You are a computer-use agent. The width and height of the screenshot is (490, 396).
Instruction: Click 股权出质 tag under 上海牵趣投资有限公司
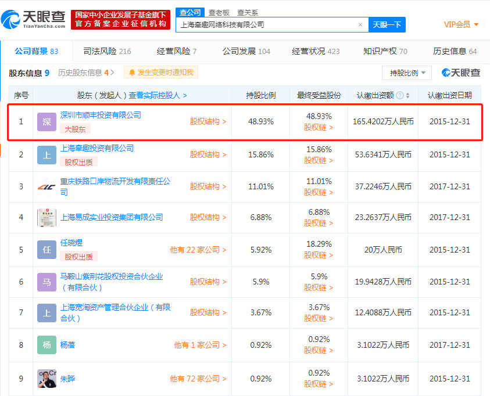click(78, 162)
